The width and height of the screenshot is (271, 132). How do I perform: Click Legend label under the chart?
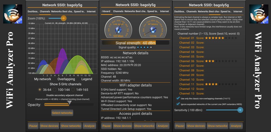tap(87, 79)
